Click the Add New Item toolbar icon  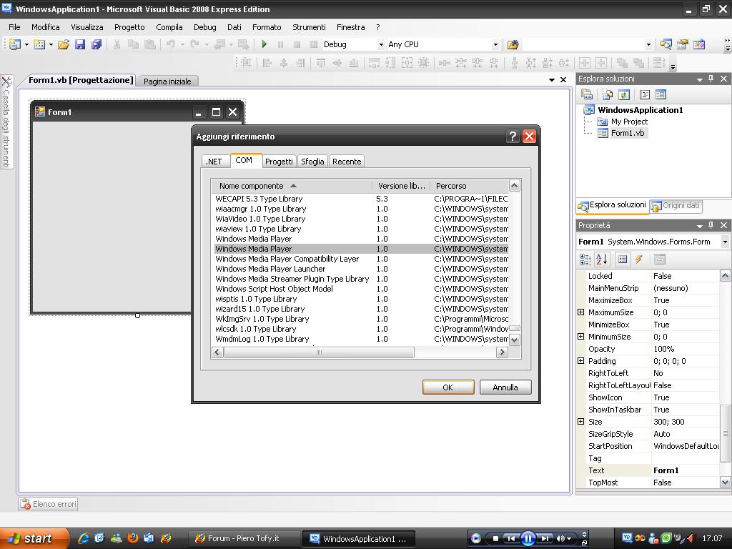coord(40,44)
